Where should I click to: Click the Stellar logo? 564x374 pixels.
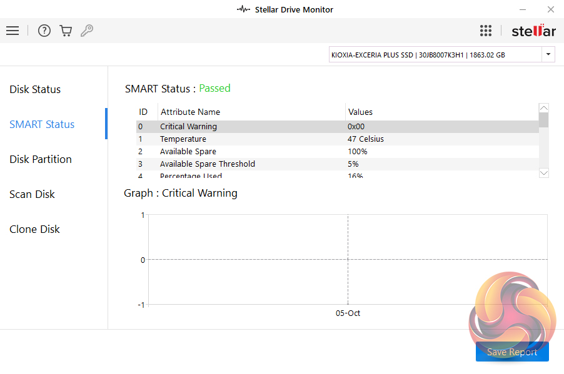(533, 31)
